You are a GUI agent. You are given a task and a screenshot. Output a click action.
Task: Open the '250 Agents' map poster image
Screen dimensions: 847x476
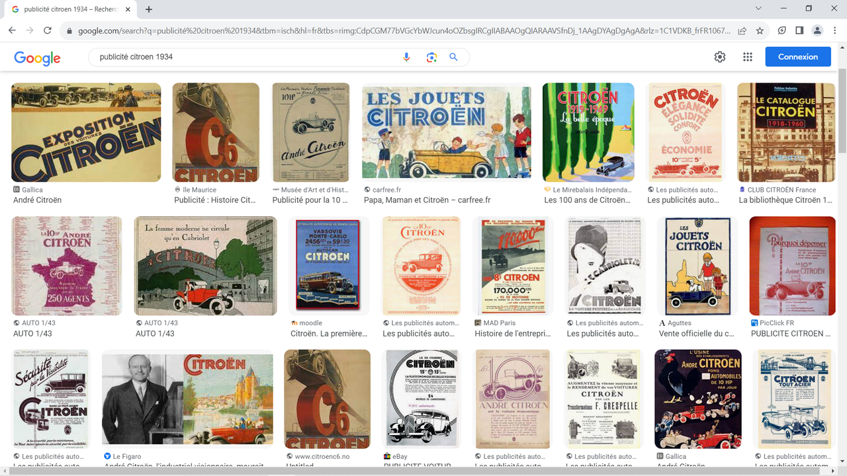pyautogui.click(x=67, y=266)
